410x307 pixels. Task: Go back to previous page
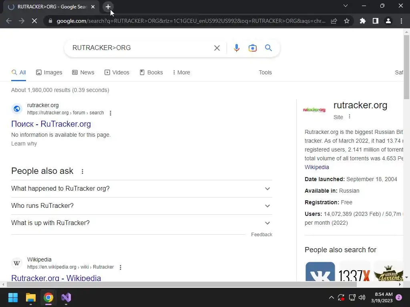click(x=9, y=21)
